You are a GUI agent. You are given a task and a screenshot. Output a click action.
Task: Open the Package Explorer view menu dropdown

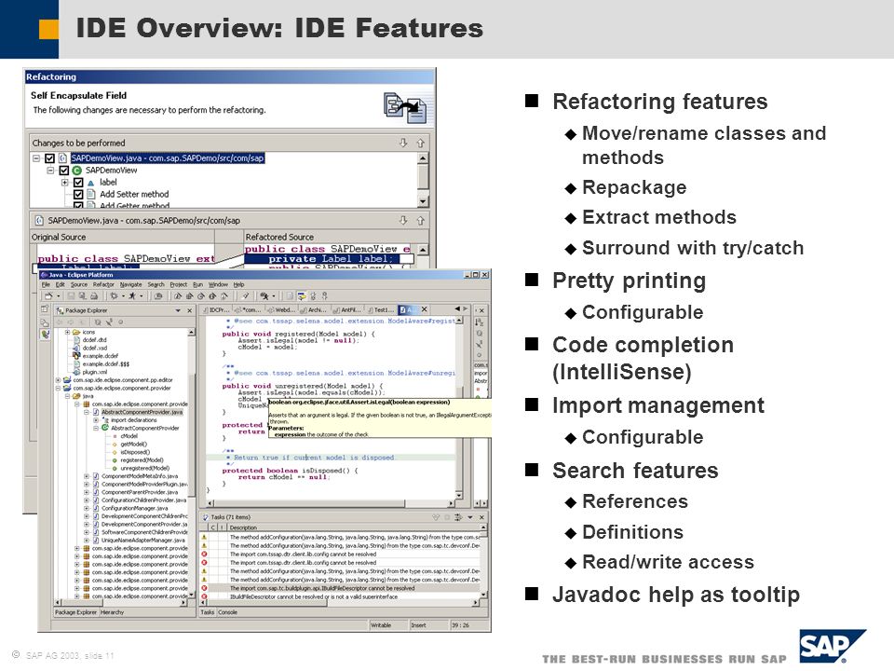[x=178, y=310]
